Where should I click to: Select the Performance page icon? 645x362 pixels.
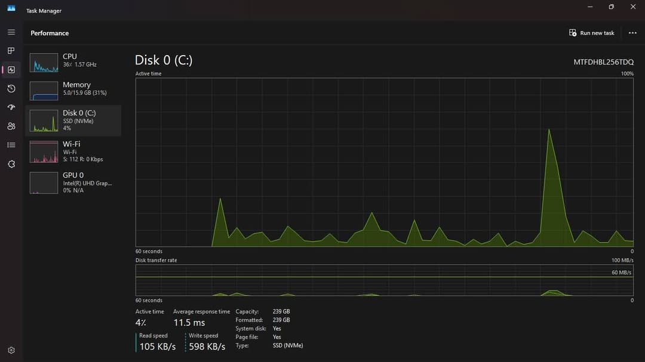click(x=11, y=70)
